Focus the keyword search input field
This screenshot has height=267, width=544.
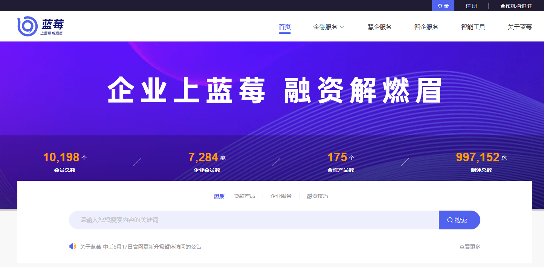254,220
